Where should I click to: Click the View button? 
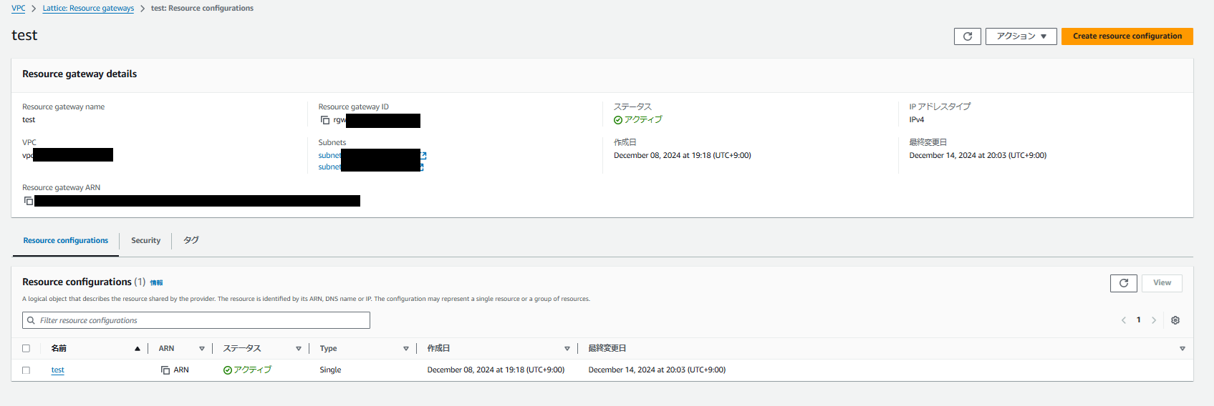point(1162,283)
